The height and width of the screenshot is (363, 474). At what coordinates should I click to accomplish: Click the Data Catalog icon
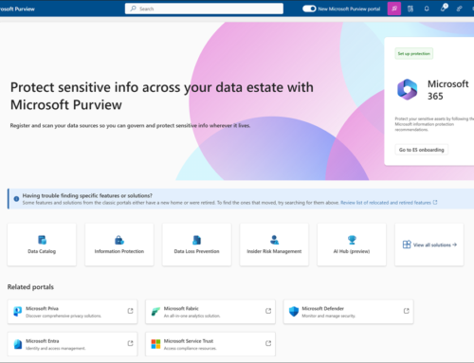42,240
